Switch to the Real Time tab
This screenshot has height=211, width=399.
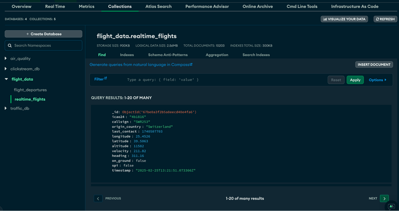pos(55,7)
